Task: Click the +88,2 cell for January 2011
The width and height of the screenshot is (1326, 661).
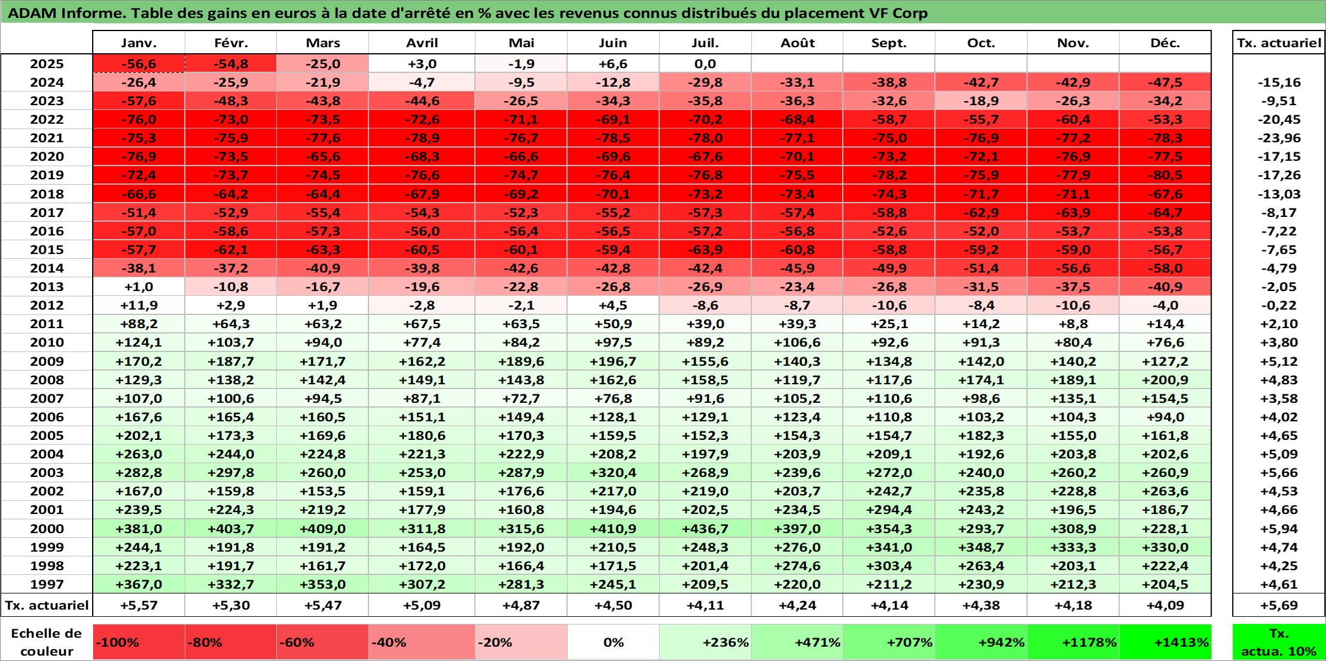Action: coord(139,323)
